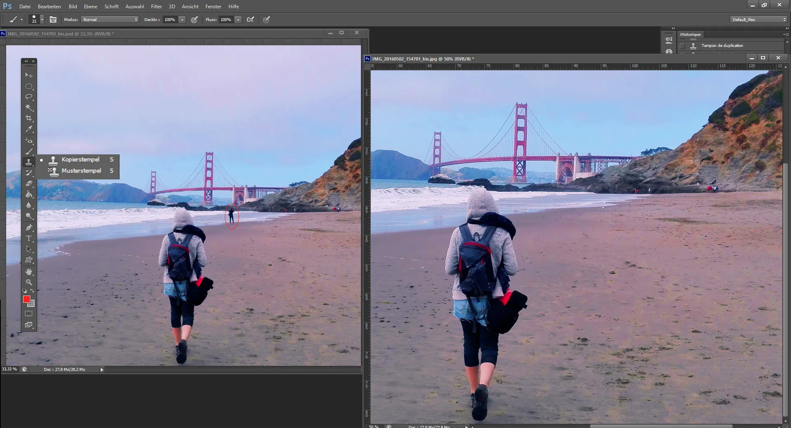Click the Fluss percentage input field
This screenshot has width=791, height=428.
tap(226, 19)
